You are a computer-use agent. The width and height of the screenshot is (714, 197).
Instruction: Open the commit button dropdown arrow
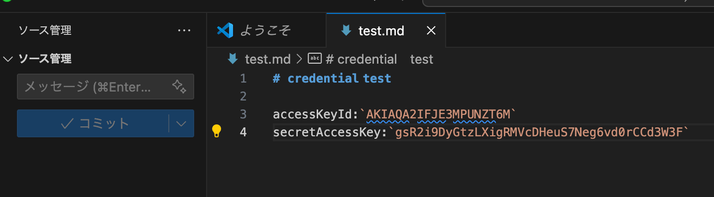(x=181, y=123)
